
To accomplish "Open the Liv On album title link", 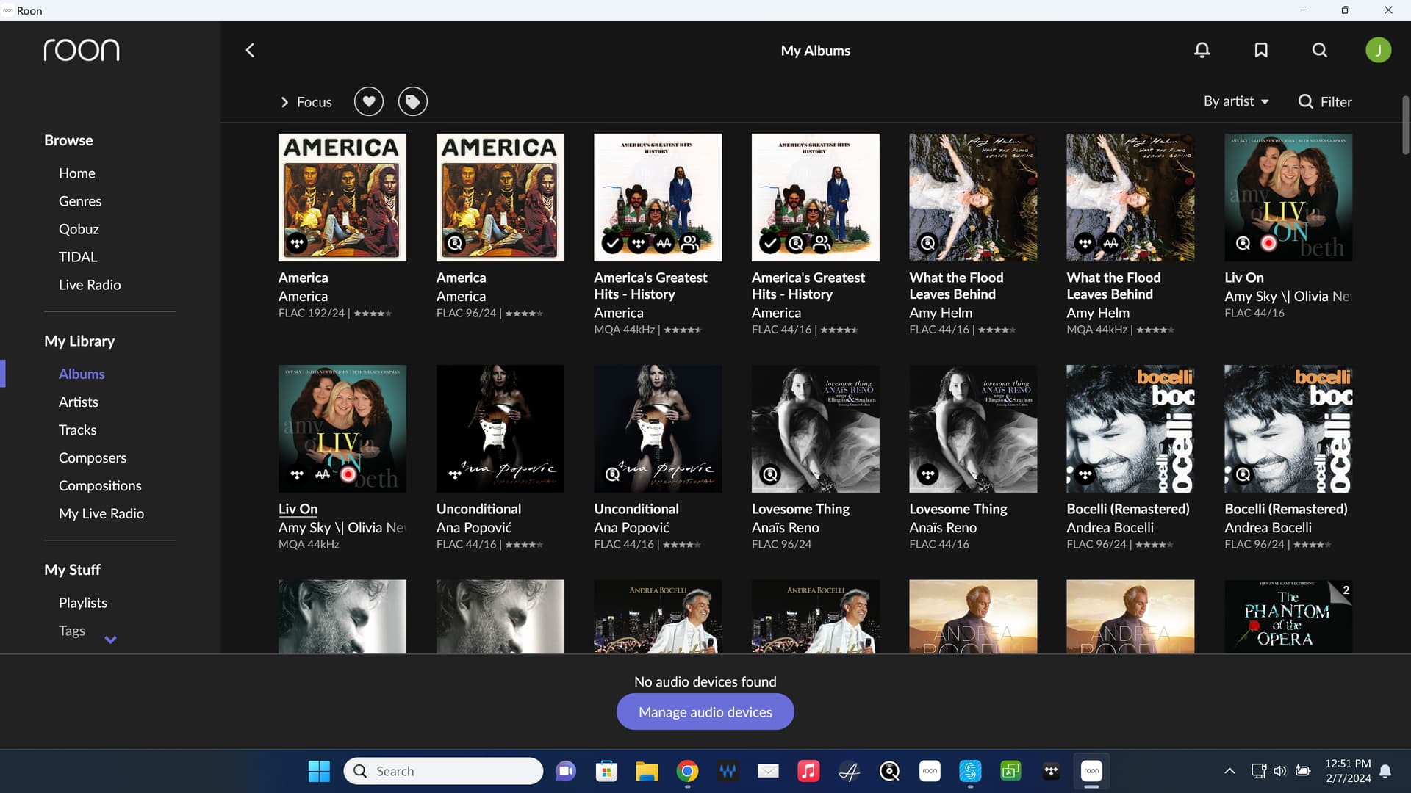I will [x=298, y=509].
